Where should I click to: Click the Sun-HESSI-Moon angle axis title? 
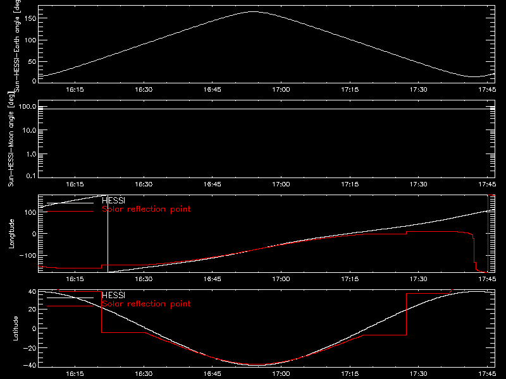(11, 139)
